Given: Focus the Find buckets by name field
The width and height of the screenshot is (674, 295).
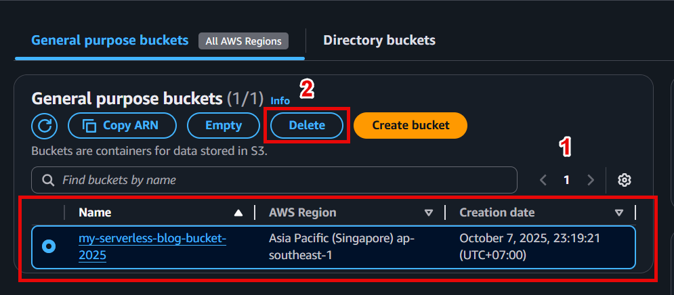Looking at the screenshot, I should (x=274, y=180).
